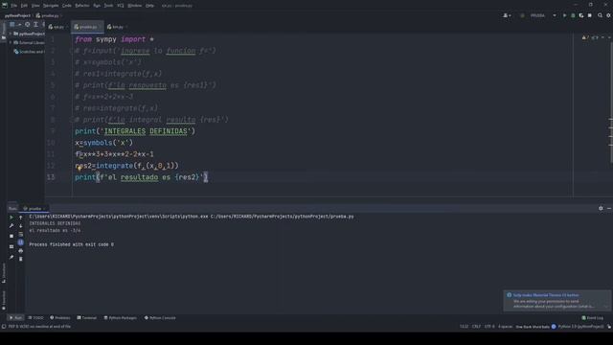Open the run configuration dropdown PRUEBA
The image size is (613, 345).
pyautogui.click(x=543, y=15)
